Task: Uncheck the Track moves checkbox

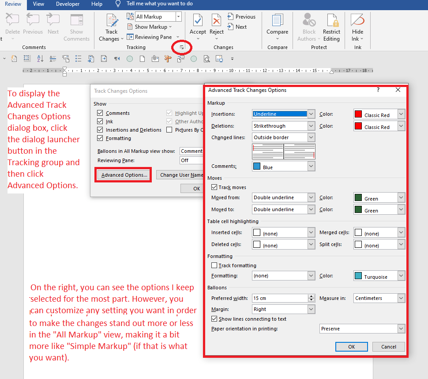Action: click(x=214, y=187)
